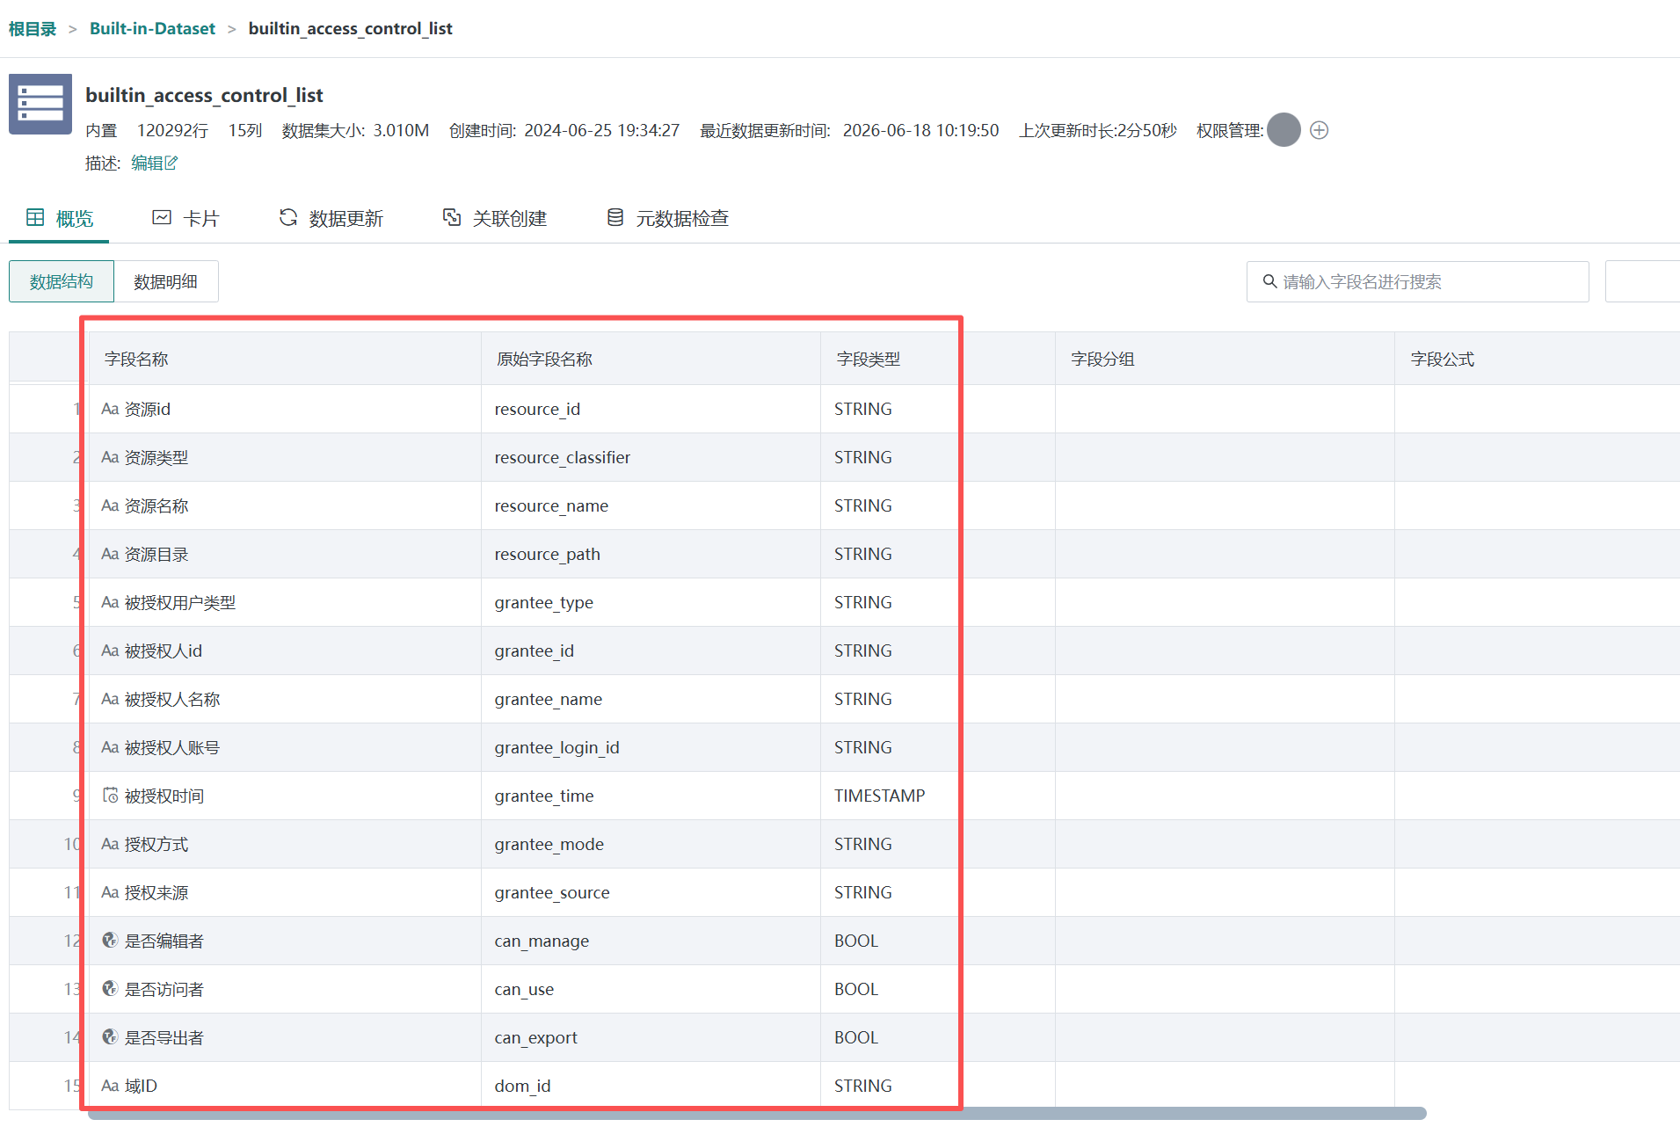The image size is (1680, 1134).
Task: Click the dataset table icon beside title
Action: point(40,104)
